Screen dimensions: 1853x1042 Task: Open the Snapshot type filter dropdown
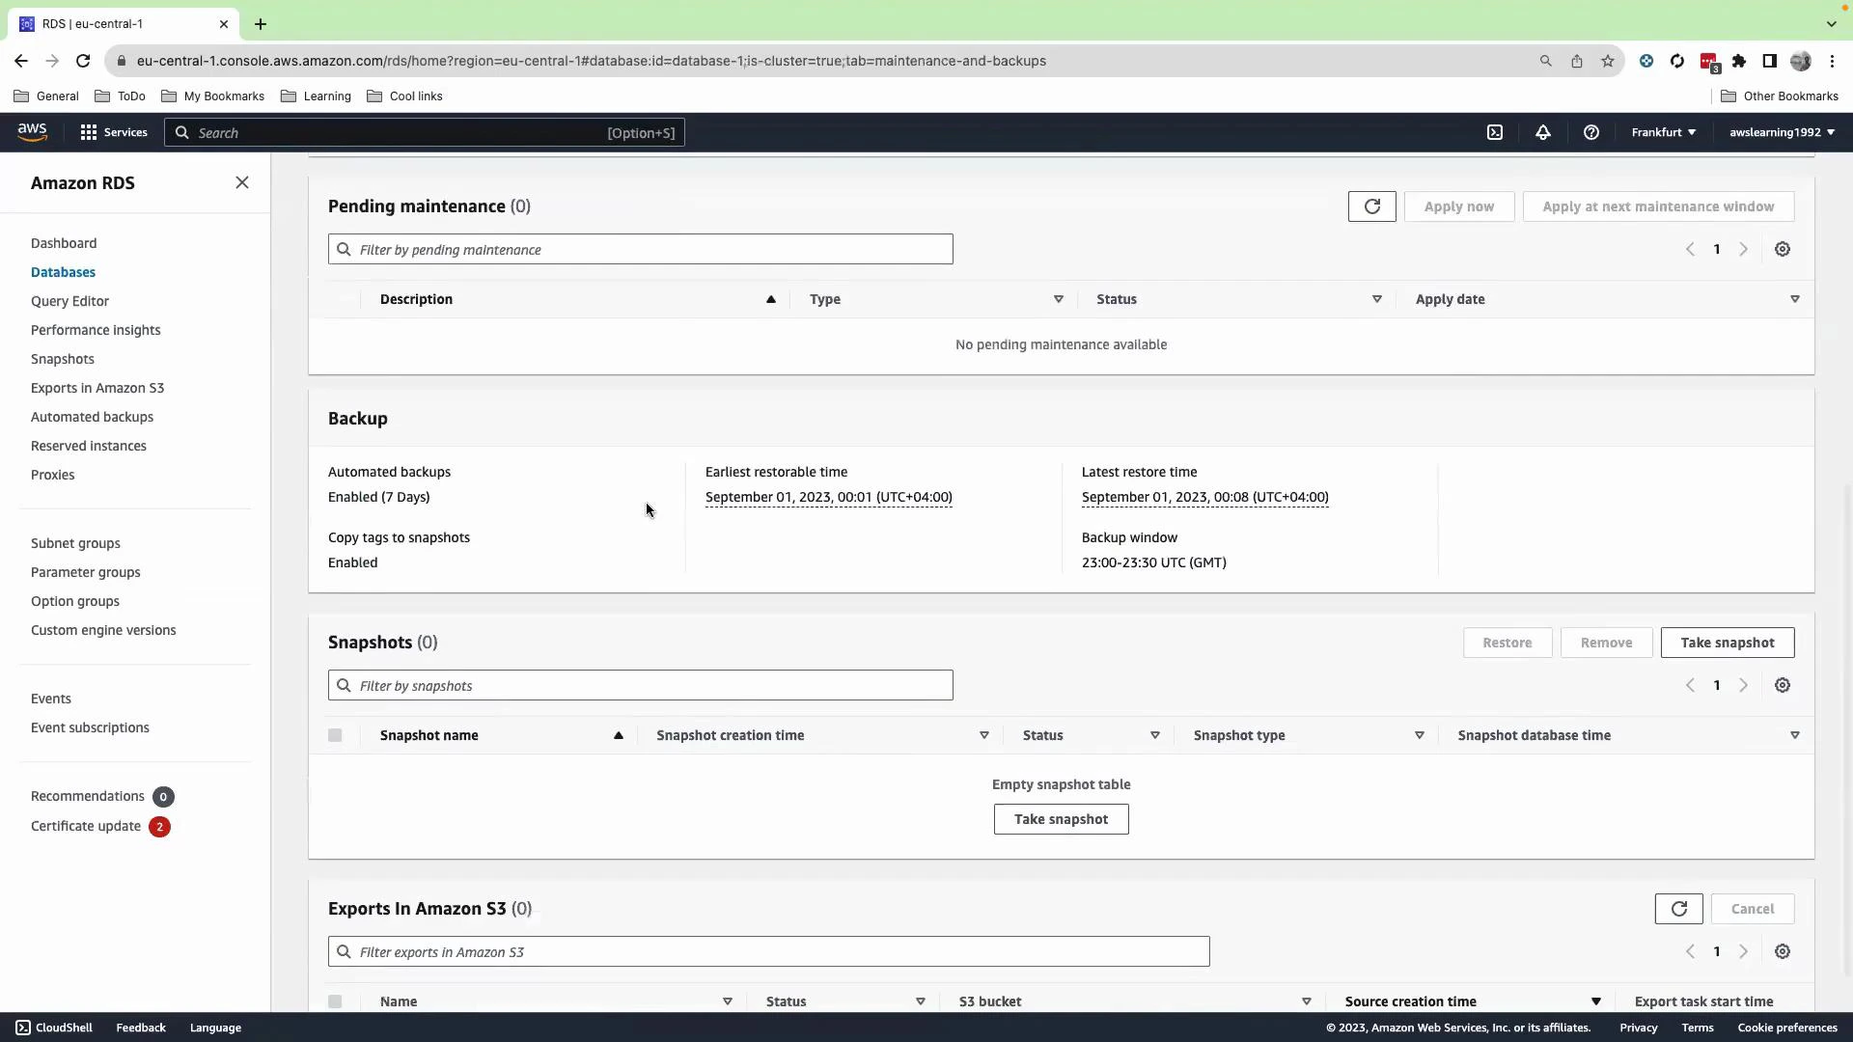pos(1419,734)
